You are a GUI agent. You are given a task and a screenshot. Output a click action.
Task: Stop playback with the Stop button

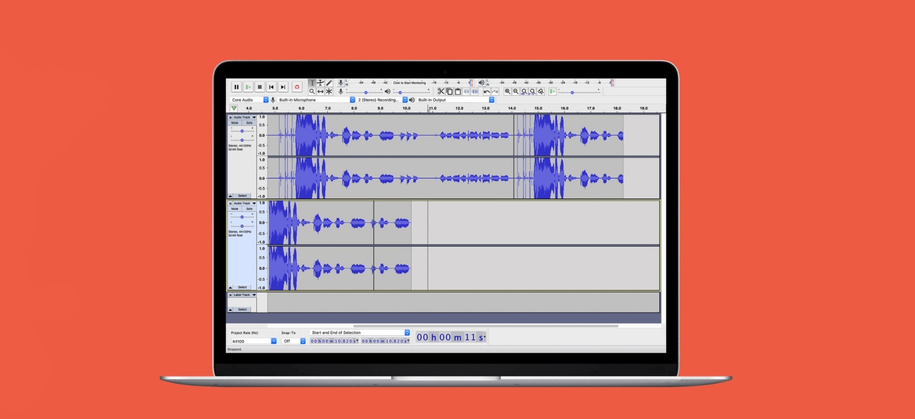point(260,87)
